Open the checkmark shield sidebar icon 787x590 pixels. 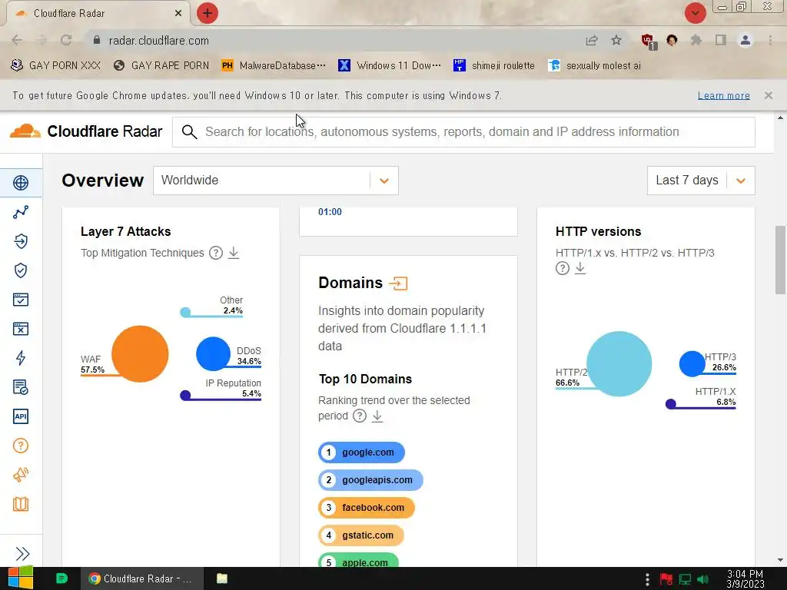21,270
